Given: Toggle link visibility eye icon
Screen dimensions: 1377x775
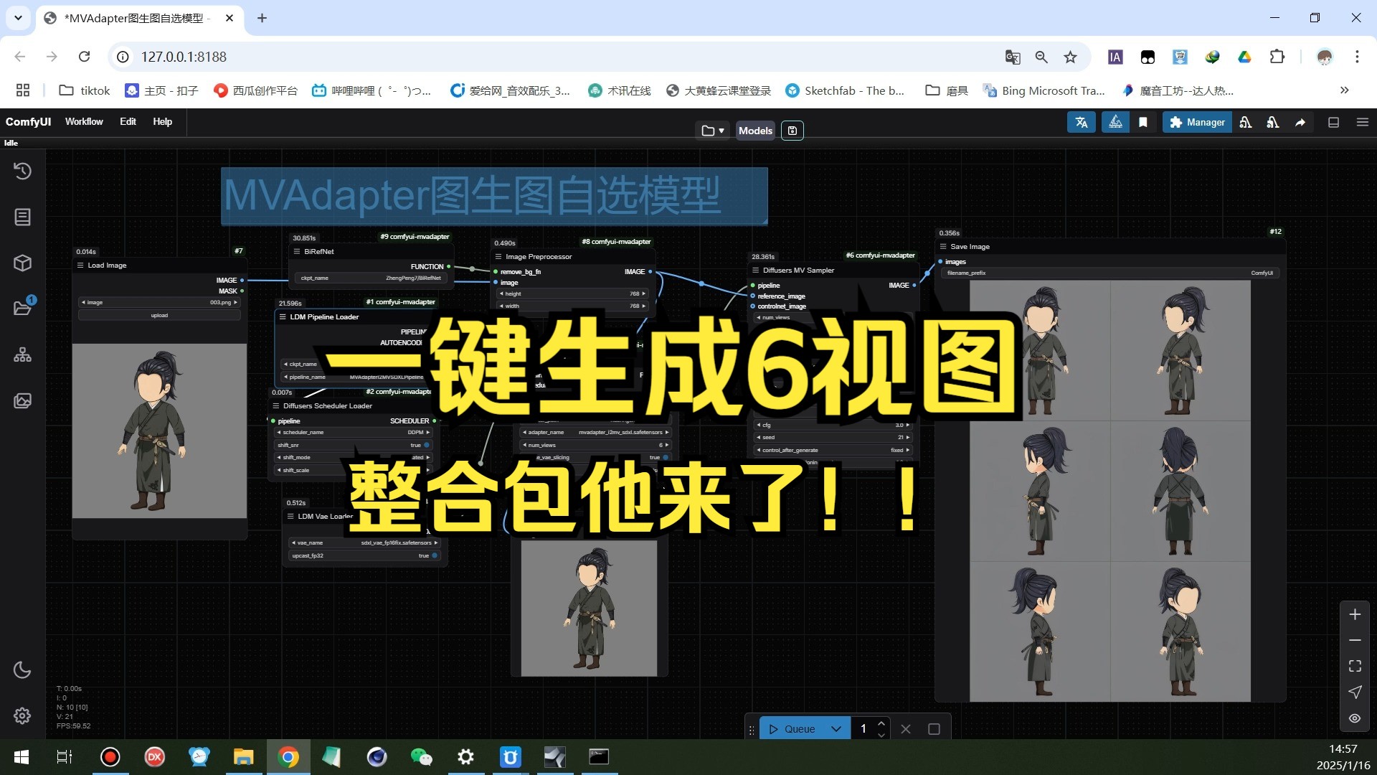Looking at the screenshot, I should [x=1355, y=718].
